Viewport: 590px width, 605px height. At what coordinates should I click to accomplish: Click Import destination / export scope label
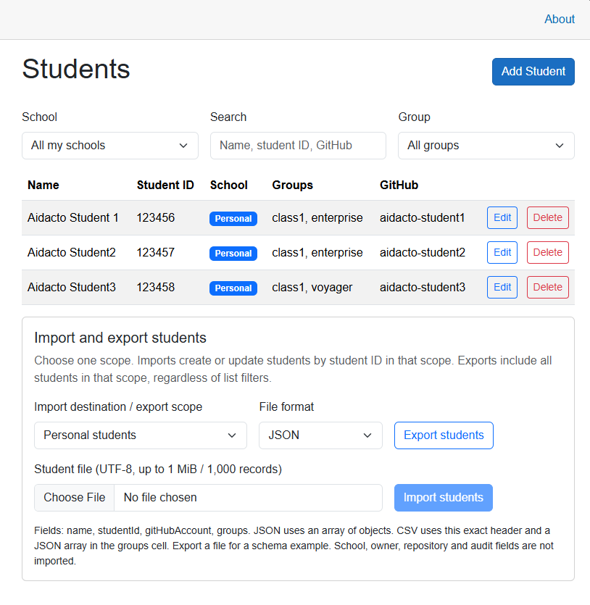(x=118, y=407)
